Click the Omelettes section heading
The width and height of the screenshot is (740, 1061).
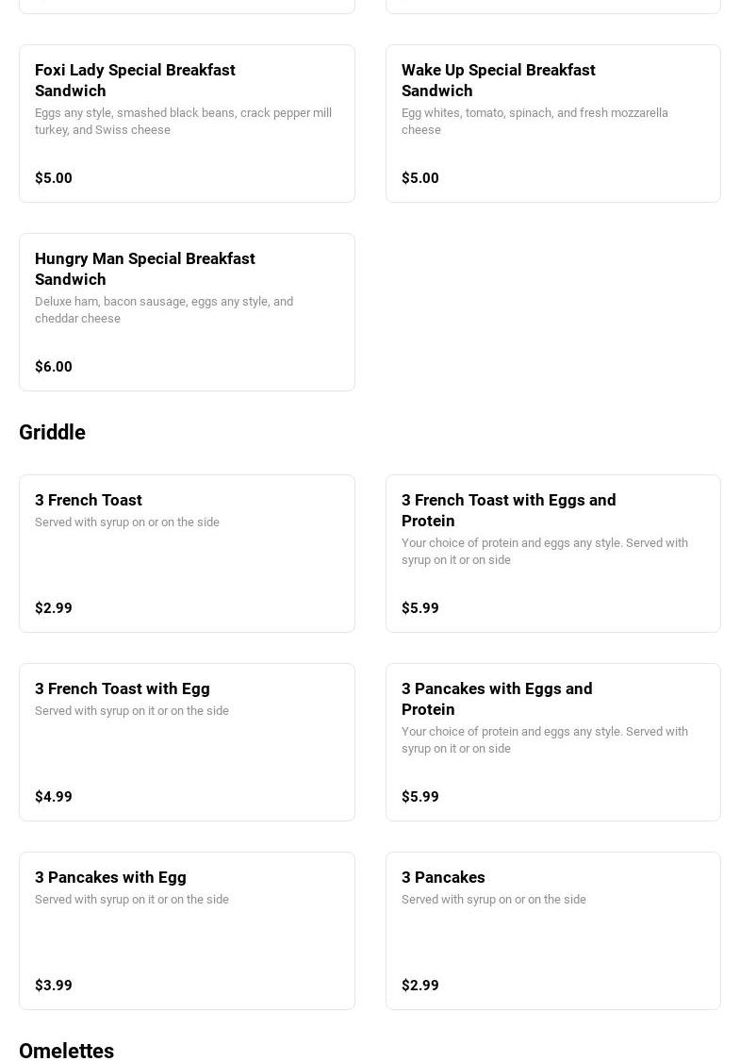(66, 1050)
